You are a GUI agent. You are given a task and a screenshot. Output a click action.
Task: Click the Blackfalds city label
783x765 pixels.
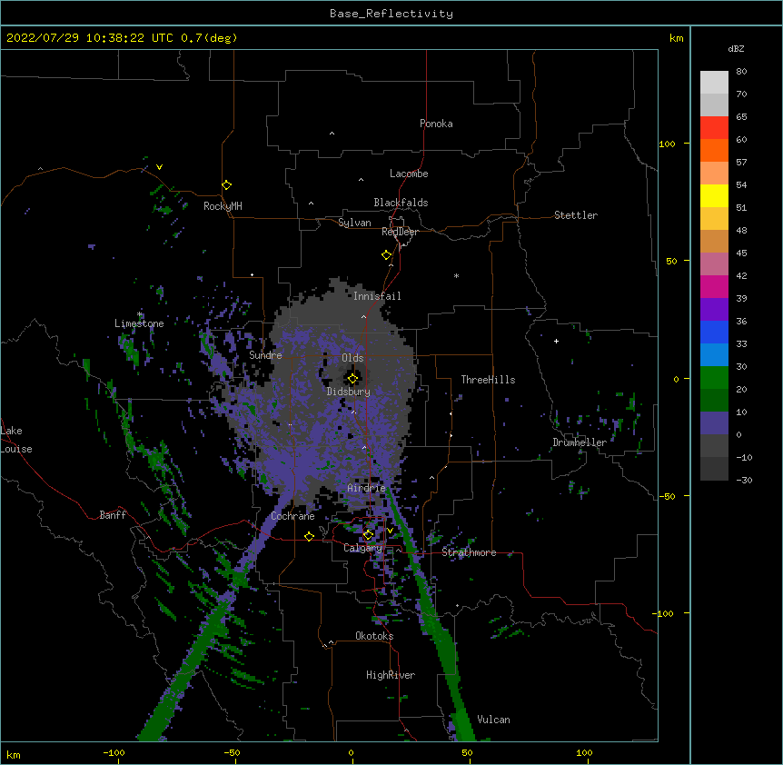pos(401,203)
